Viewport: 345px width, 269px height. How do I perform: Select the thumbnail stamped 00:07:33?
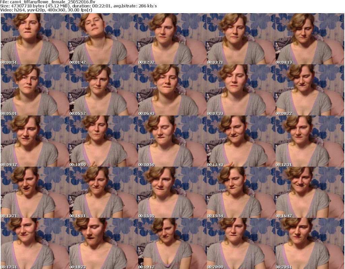[241, 90]
